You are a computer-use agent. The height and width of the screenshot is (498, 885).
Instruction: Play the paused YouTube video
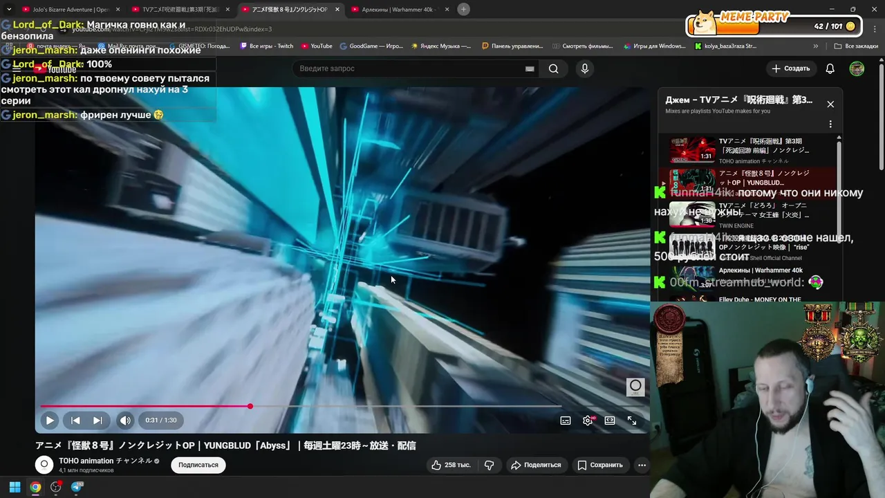[x=50, y=420]
